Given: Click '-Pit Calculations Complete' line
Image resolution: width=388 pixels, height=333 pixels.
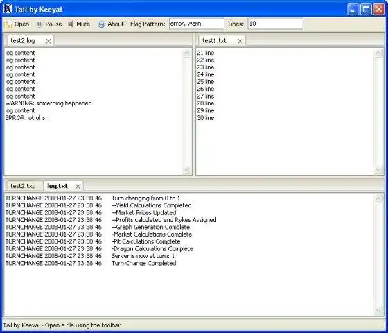Looking at the screenshot, I should click(146, 241).
